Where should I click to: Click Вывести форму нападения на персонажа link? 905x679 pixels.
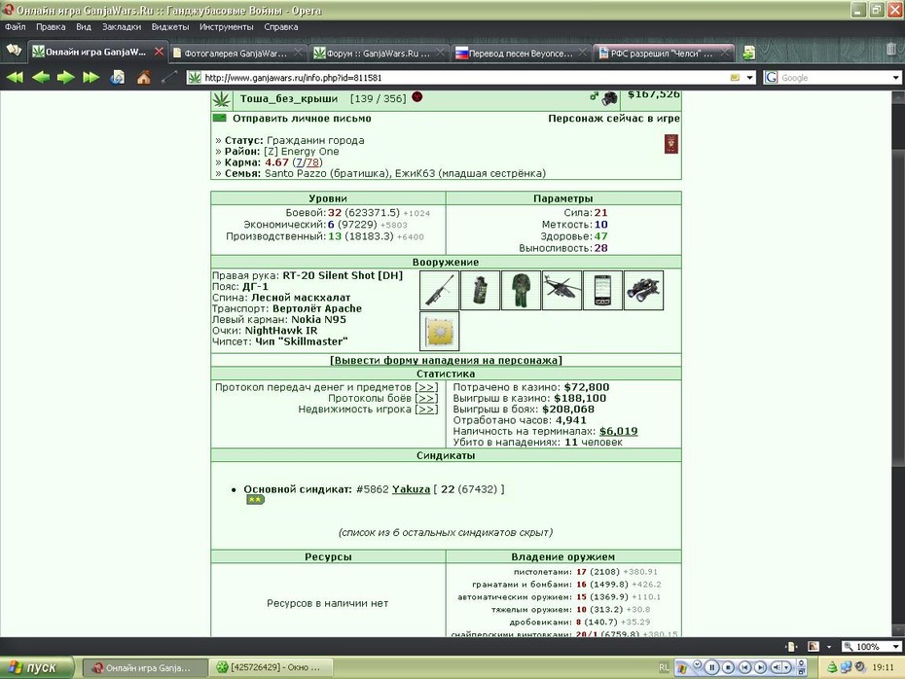(446, 360)
